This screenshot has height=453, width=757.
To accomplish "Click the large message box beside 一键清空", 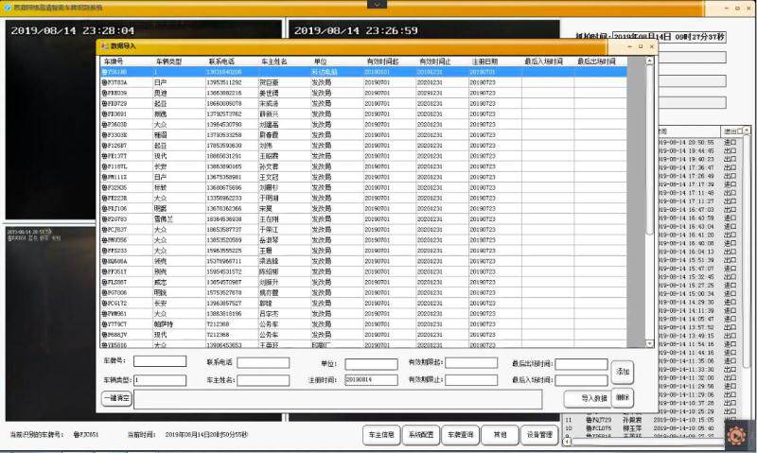I will (x=338, y=399).
